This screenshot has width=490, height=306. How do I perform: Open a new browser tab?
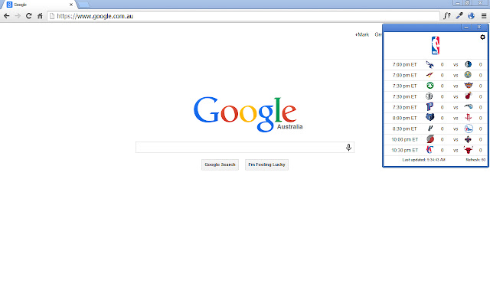point(83,5)
